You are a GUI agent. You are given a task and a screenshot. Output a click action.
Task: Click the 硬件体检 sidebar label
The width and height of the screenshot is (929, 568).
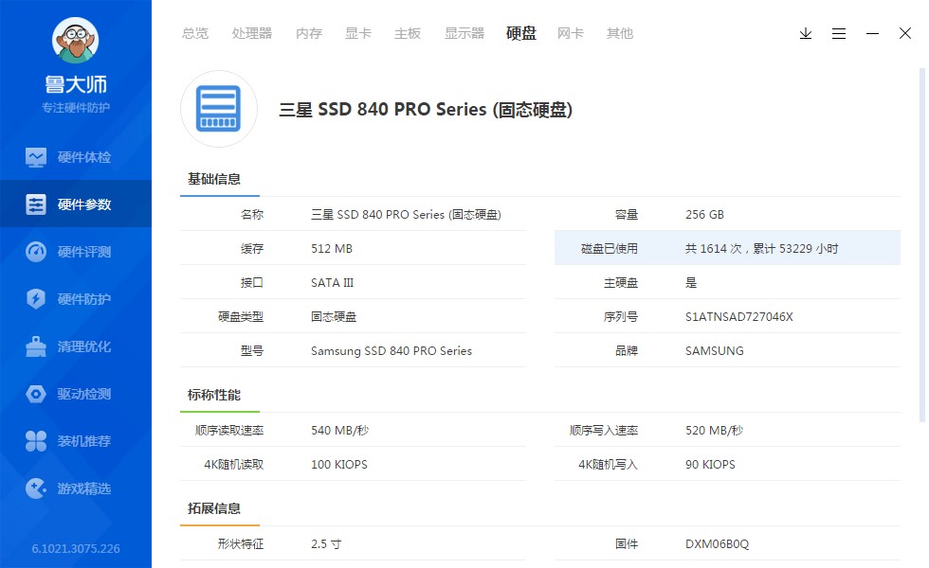[x=84, y=157]
